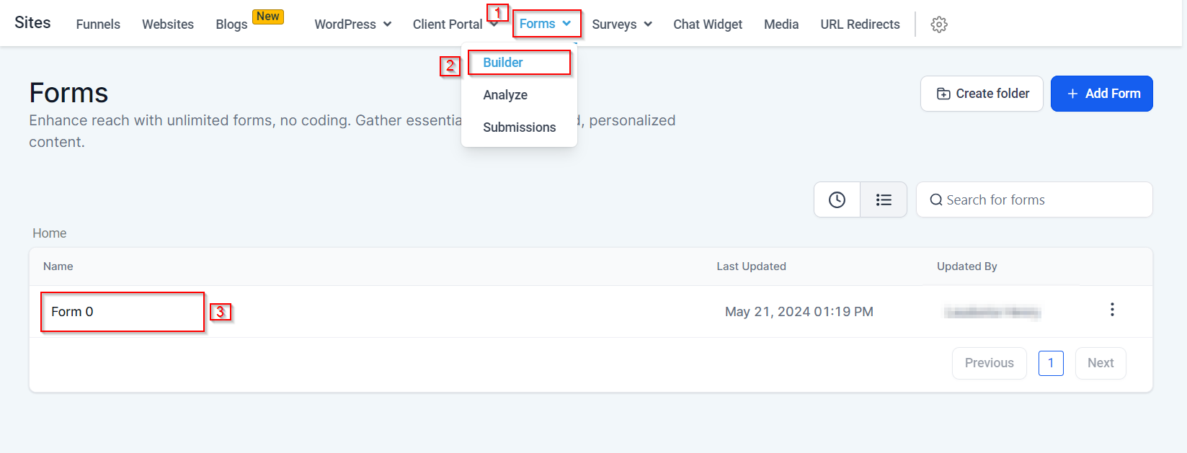1187x453 pixels.
Task: Open the Media tab
Action: point(781,24)
